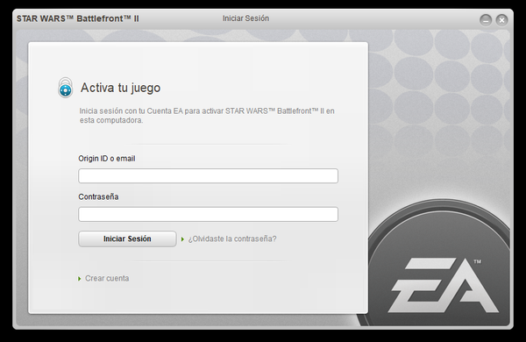Image resolution: width=526 pixels, height=342 pixels.
Task: Click the Activa tu juego heading
Action: (x=120, y=88)
